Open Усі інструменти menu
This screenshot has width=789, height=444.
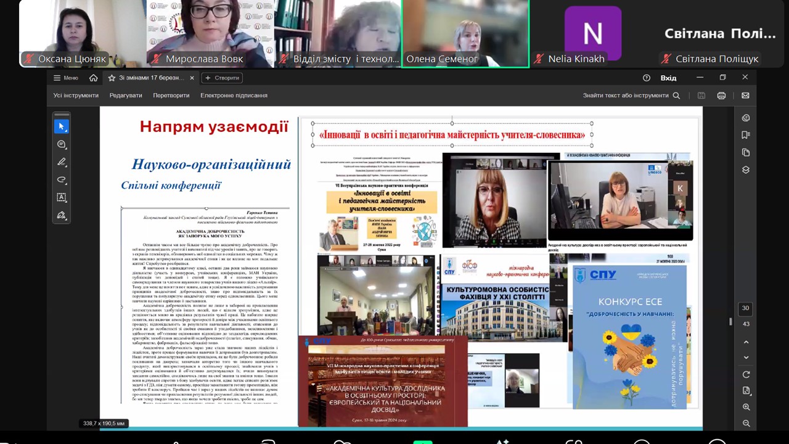(x=76, y=96)
